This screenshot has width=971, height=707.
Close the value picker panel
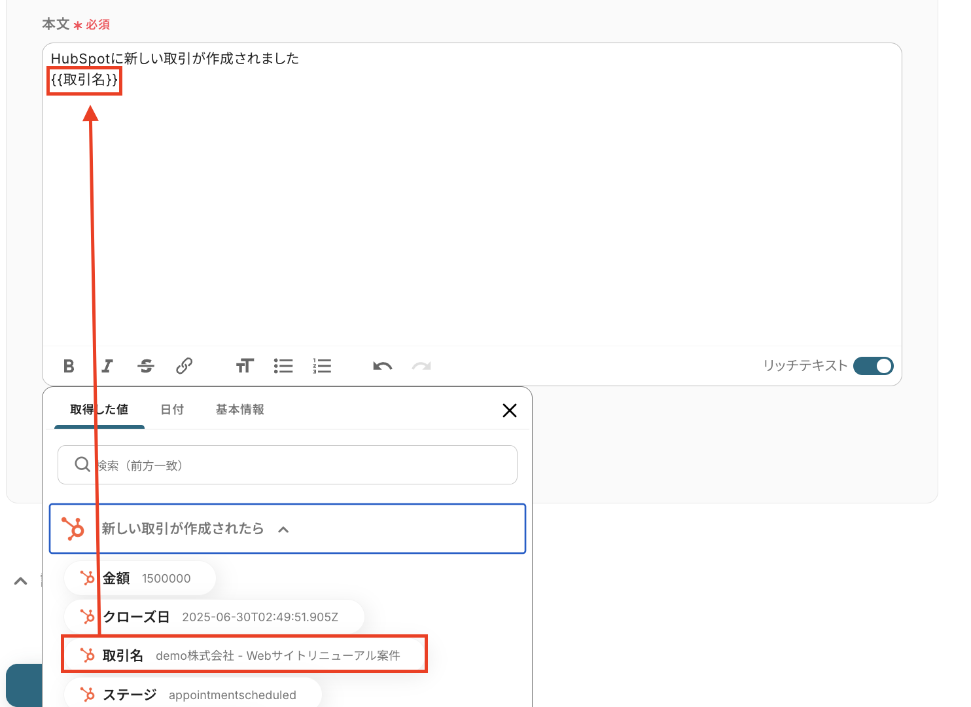(x=510, y=410)
